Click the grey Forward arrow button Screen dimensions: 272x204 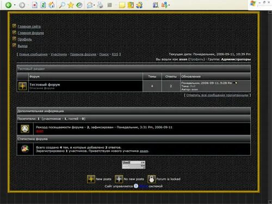pyautogui.click(x=22, y=5)
